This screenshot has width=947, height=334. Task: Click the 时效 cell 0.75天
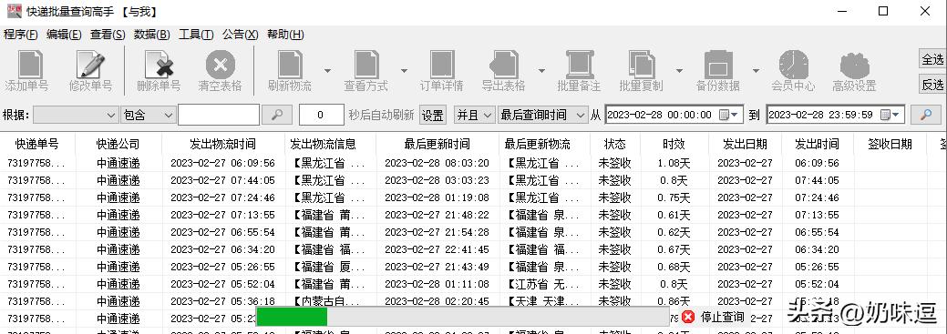point(674,197)
